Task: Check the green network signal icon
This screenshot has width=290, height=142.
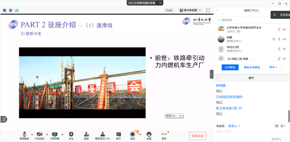Action: click(x=17, y=10)
